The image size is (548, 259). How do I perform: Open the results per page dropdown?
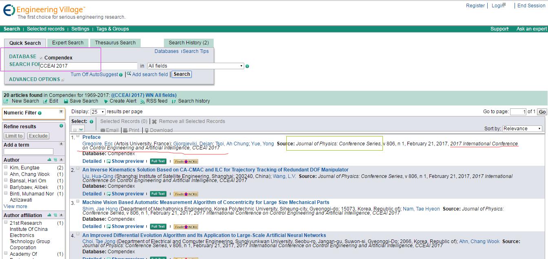[x=98, y=112]
